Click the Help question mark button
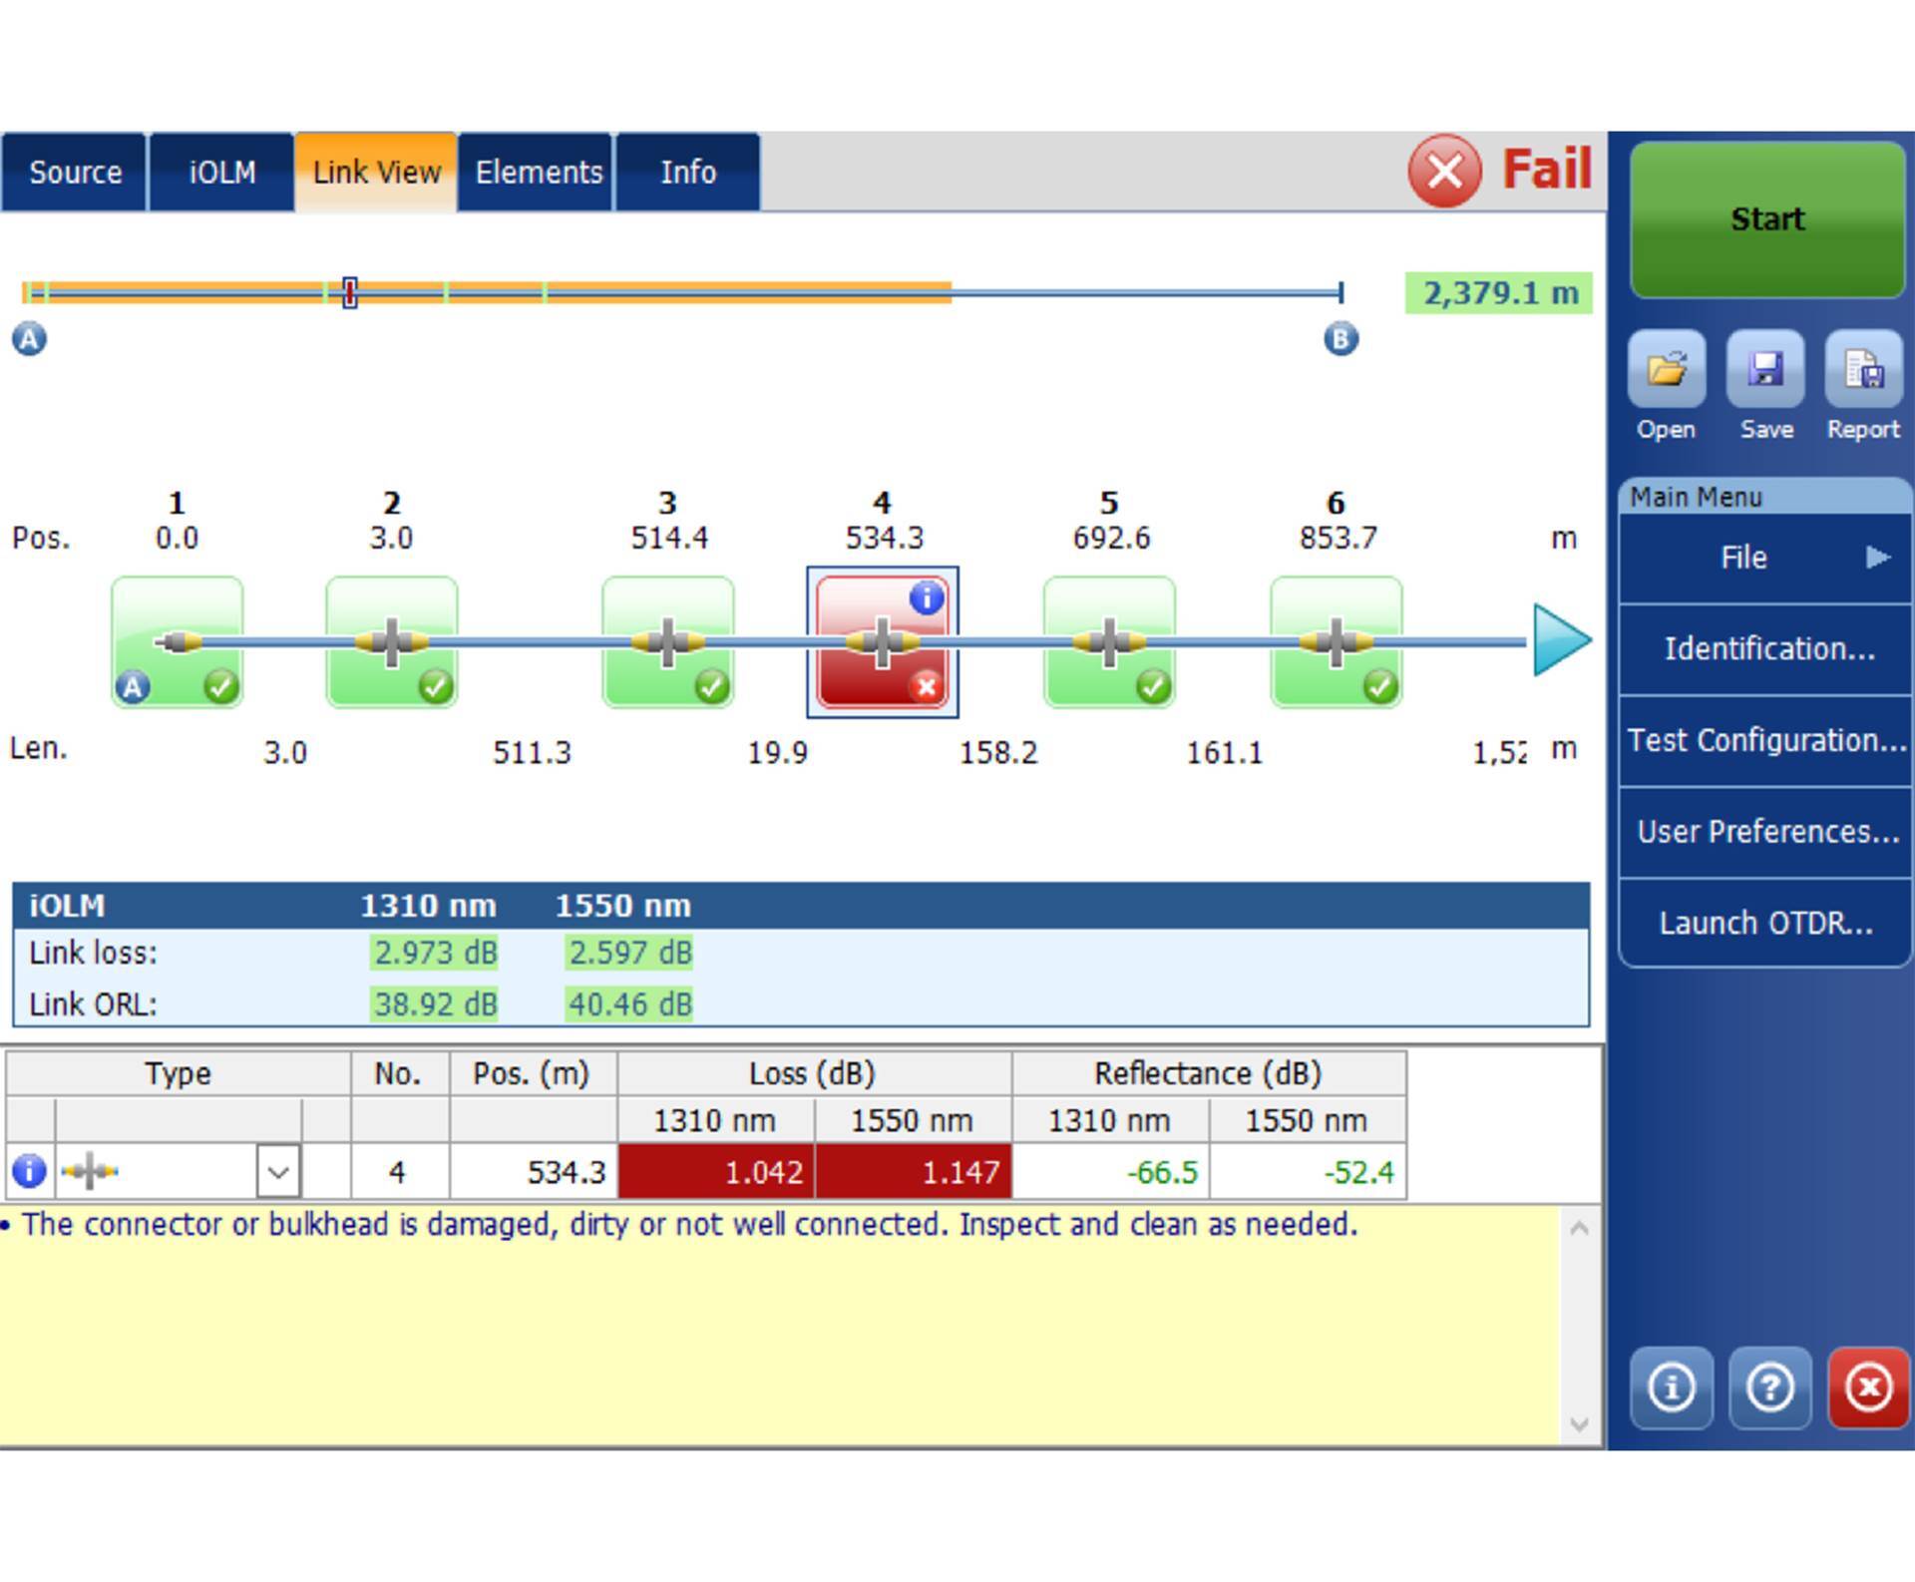The image size is (1915, 1582). [1769, 1387]
